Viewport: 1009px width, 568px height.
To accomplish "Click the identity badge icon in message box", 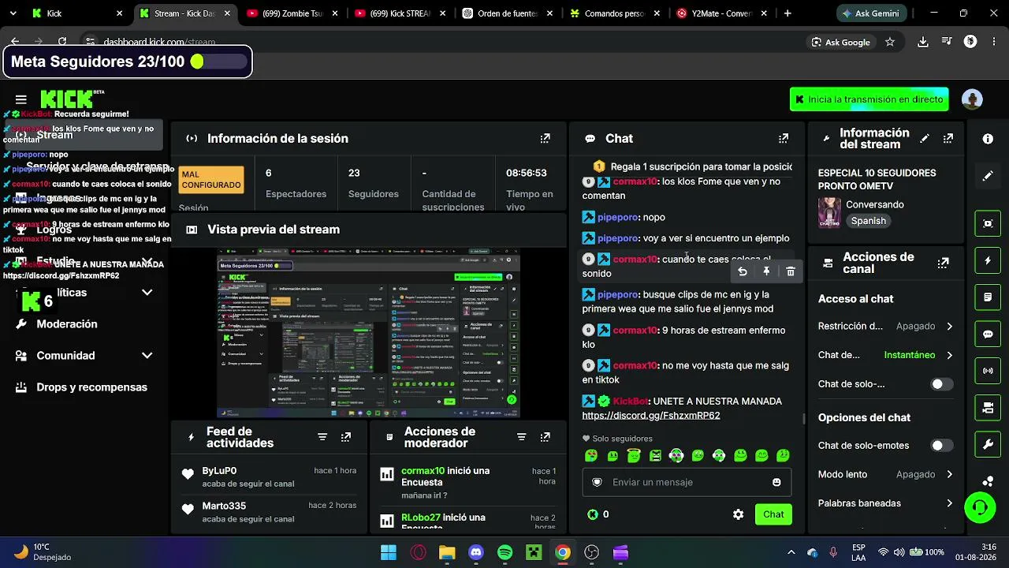I will [597, 482].
